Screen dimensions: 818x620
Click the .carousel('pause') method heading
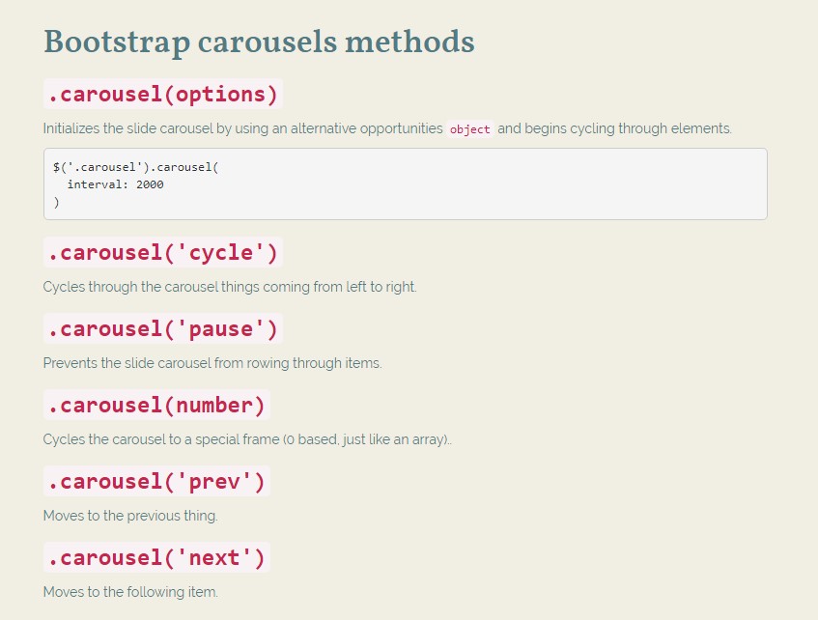coord(162,329)
